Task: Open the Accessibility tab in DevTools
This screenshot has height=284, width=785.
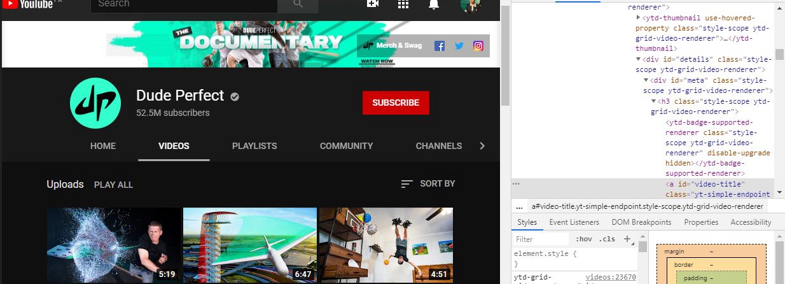Action: (751, 222)
